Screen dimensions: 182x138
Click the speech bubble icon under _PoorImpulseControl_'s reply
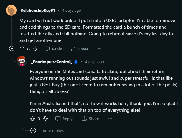[x=58, y=119]
